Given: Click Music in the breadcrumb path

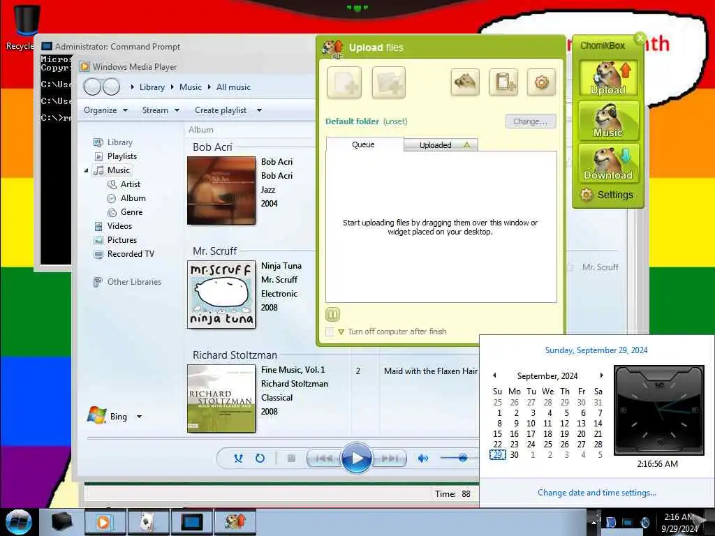Looking at the screenshot, I should (190, 87).
